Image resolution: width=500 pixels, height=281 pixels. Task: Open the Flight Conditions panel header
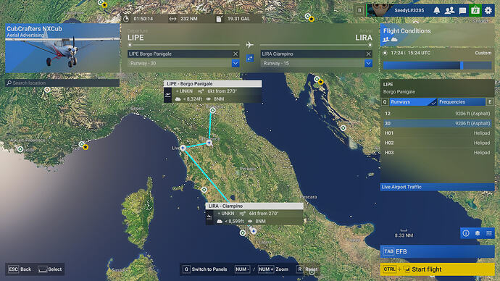point(437,35)
